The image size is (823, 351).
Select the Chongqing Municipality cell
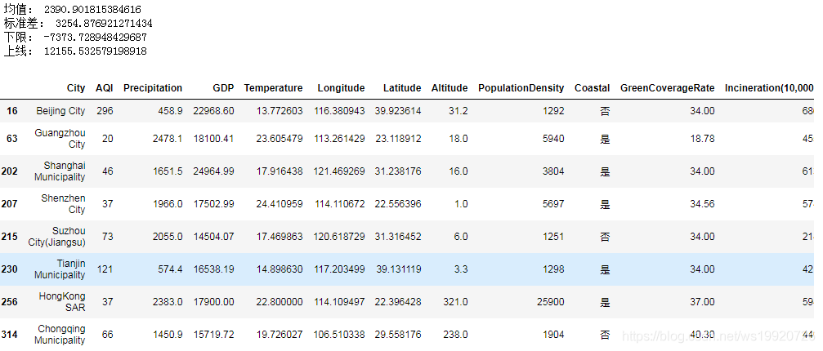60,334
